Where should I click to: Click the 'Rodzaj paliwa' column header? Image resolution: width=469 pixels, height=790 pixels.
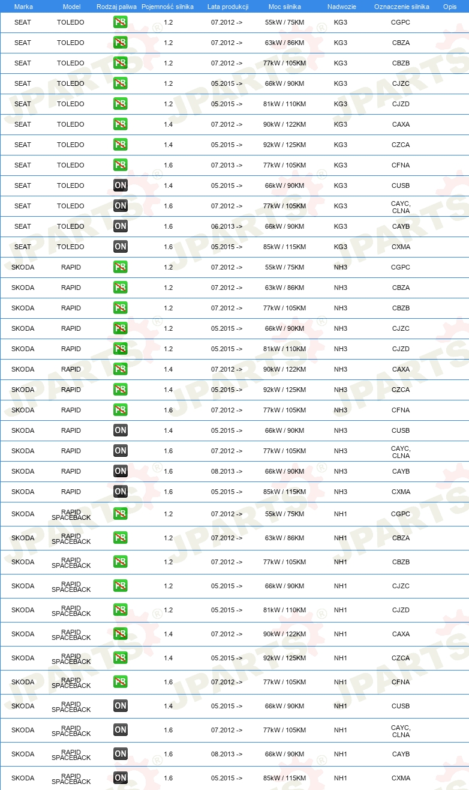pyautogui.click(x=116, y=7)
